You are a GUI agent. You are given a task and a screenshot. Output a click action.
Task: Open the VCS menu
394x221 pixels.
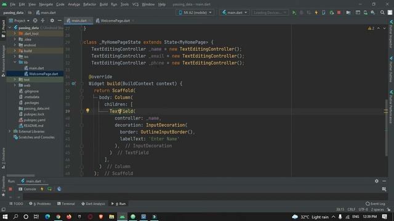(x=135, y=4)
